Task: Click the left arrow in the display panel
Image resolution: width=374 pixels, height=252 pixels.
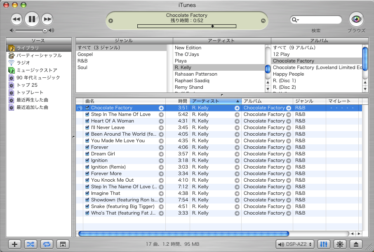Action: (111, 21)
